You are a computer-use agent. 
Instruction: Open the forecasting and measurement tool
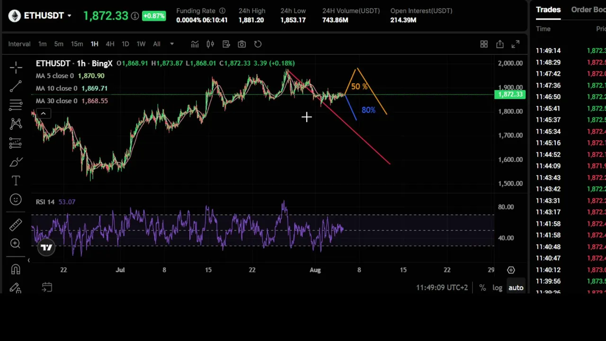point(16,143)
